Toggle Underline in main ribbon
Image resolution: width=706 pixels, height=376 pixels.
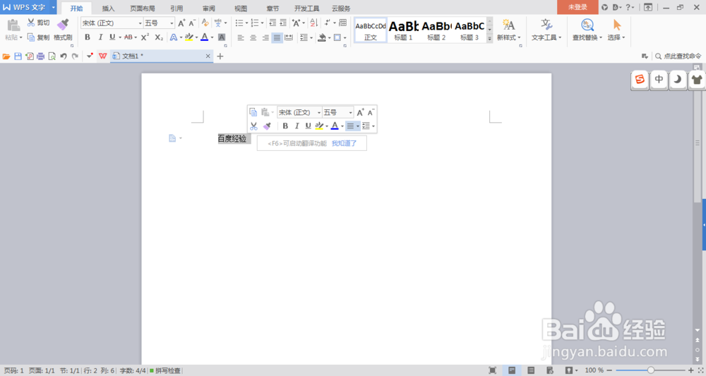pyautogui.click(x=112, y=37)
